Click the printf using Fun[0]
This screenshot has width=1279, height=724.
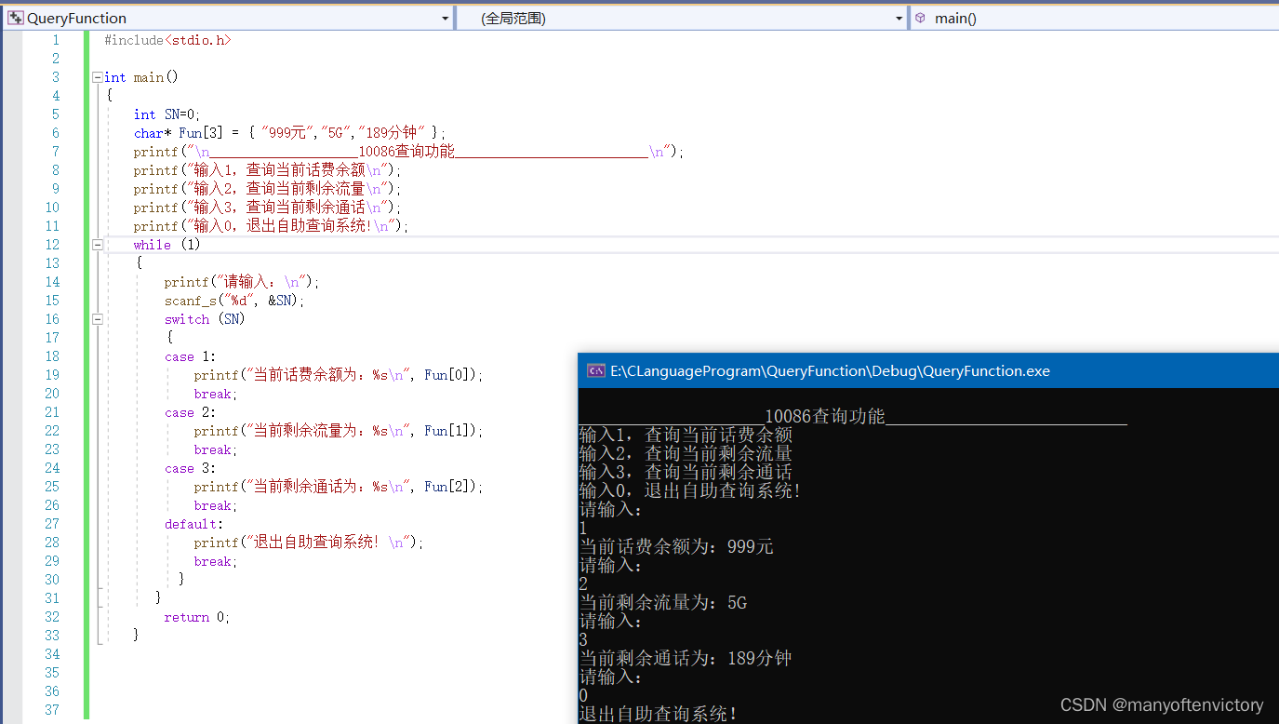[x=339, y=375]
